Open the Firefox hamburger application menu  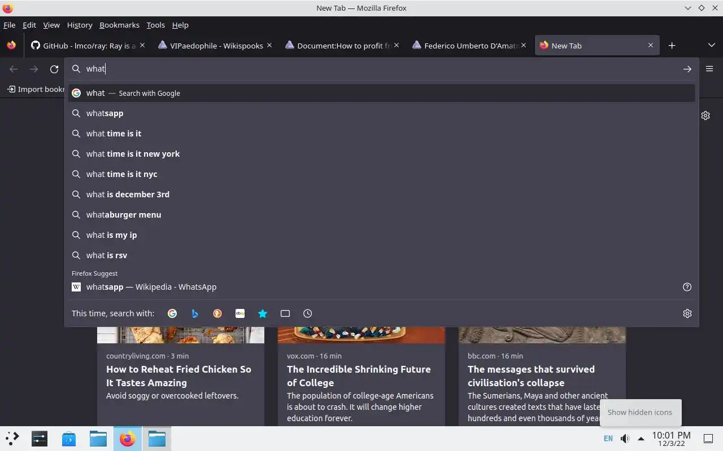[709, 69]
